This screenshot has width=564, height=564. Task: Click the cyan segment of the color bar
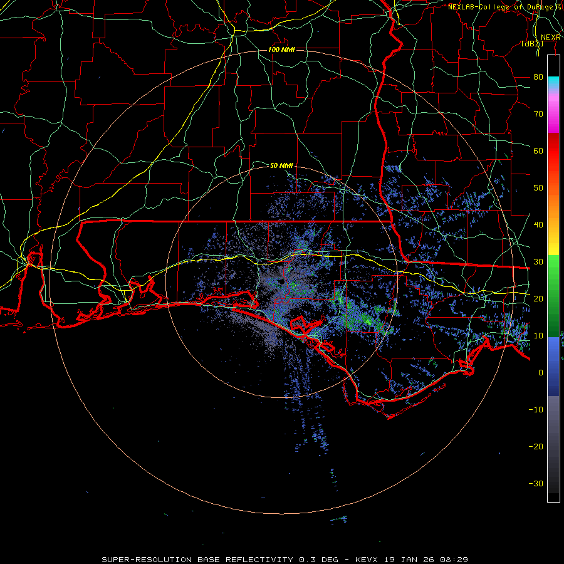coord(553,83)
